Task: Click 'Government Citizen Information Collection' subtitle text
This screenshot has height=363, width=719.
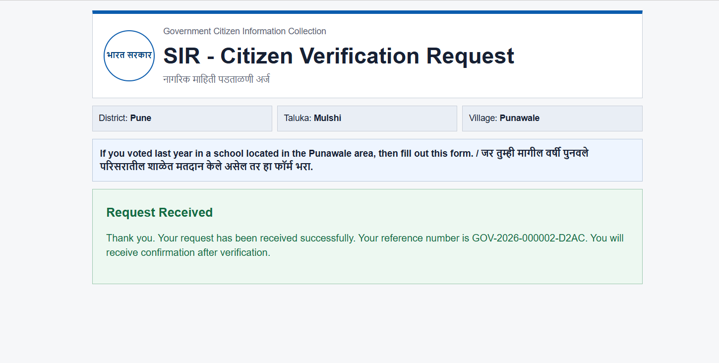Action: click(x=244, y=31)
